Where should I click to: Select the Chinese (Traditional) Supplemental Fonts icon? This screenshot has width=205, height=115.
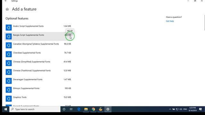[9, 72]
